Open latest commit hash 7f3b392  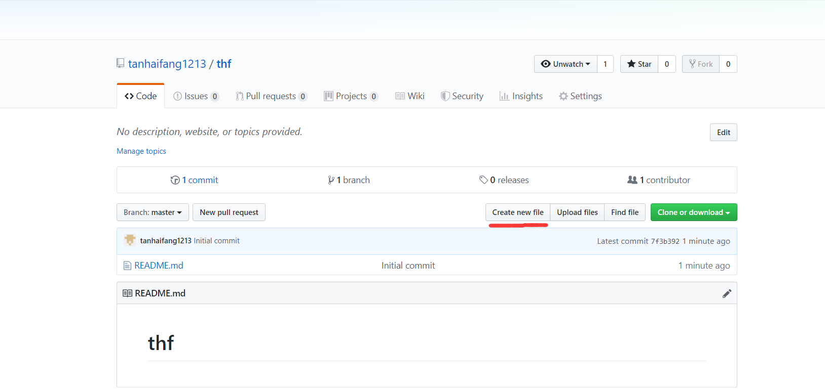pos(665,241)
